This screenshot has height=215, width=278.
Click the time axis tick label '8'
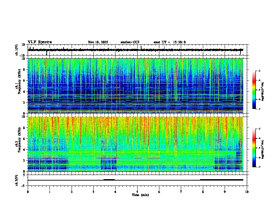tap(203, 192)
